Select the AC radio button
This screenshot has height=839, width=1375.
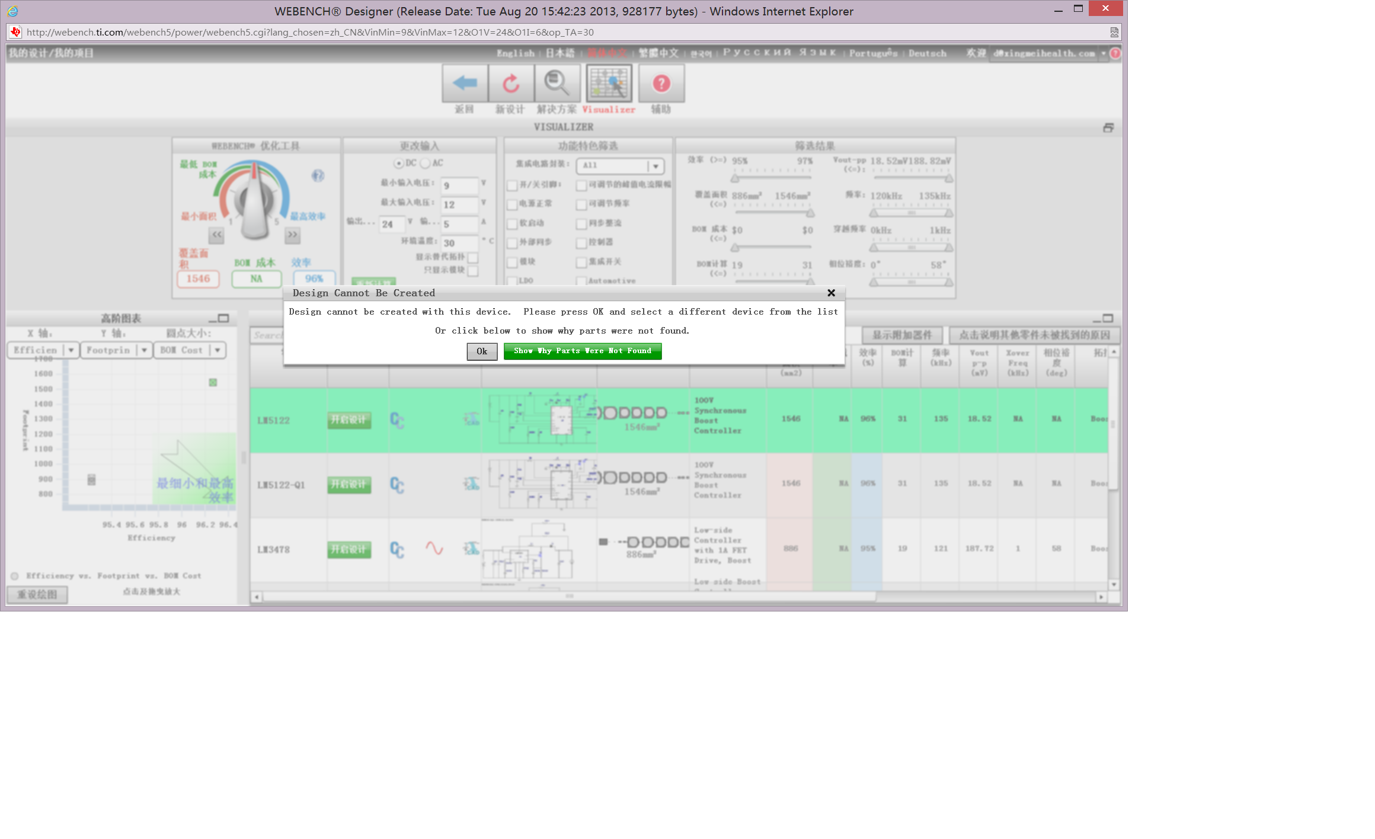click(x=425, y=163)
